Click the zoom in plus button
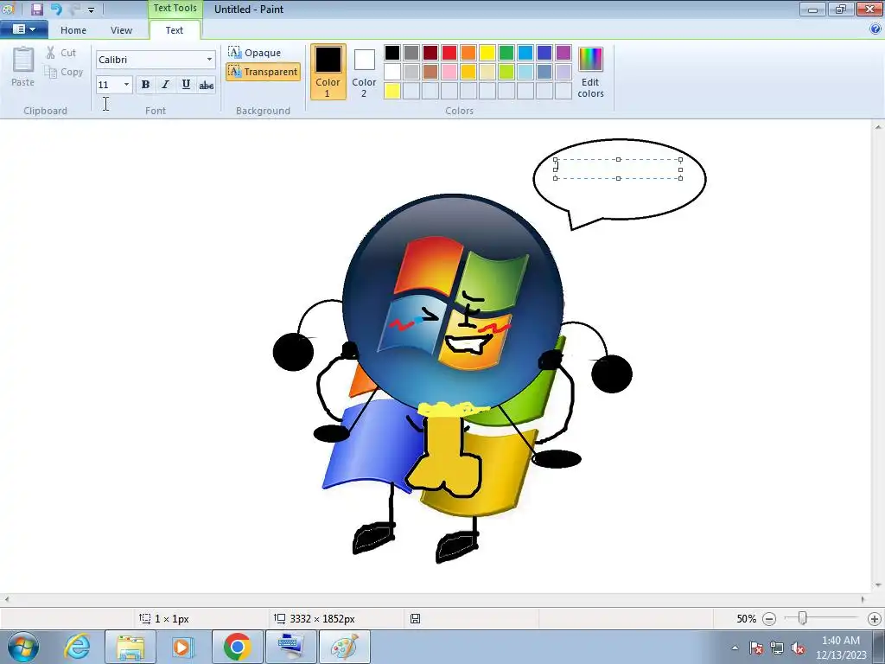The width and height of the screenshot is (885, 664). 875,619
